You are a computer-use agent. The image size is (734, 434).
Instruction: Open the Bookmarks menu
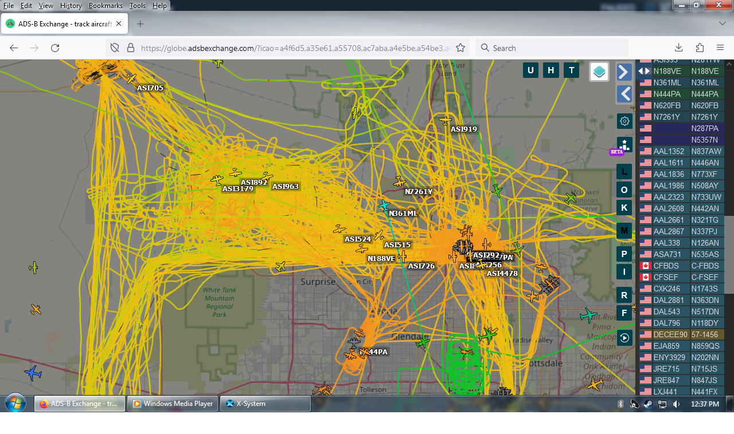point(106,6)
